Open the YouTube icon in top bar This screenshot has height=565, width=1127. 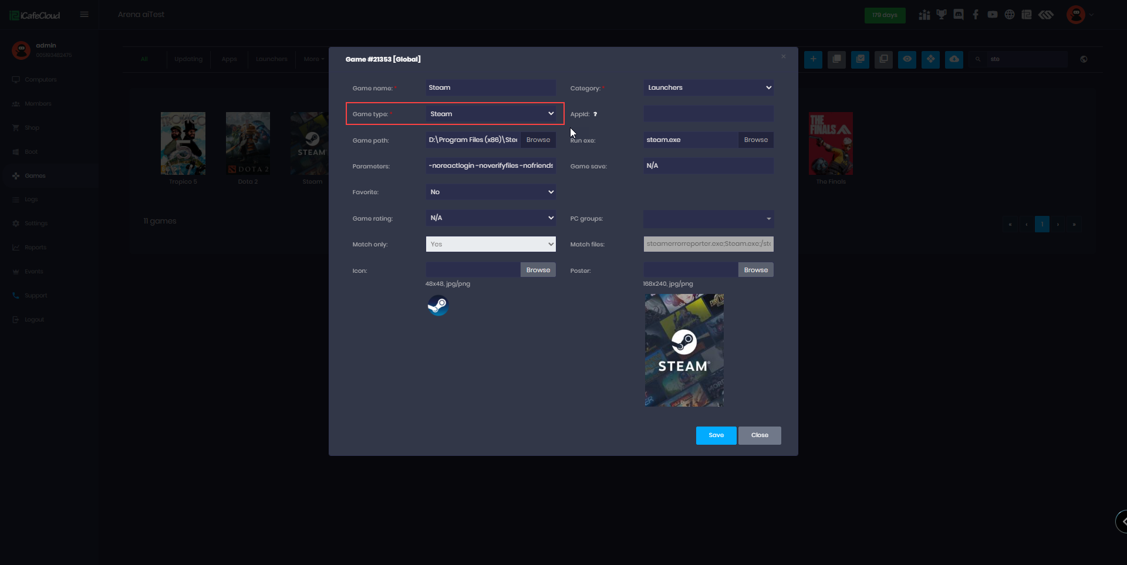click(993, 15)
